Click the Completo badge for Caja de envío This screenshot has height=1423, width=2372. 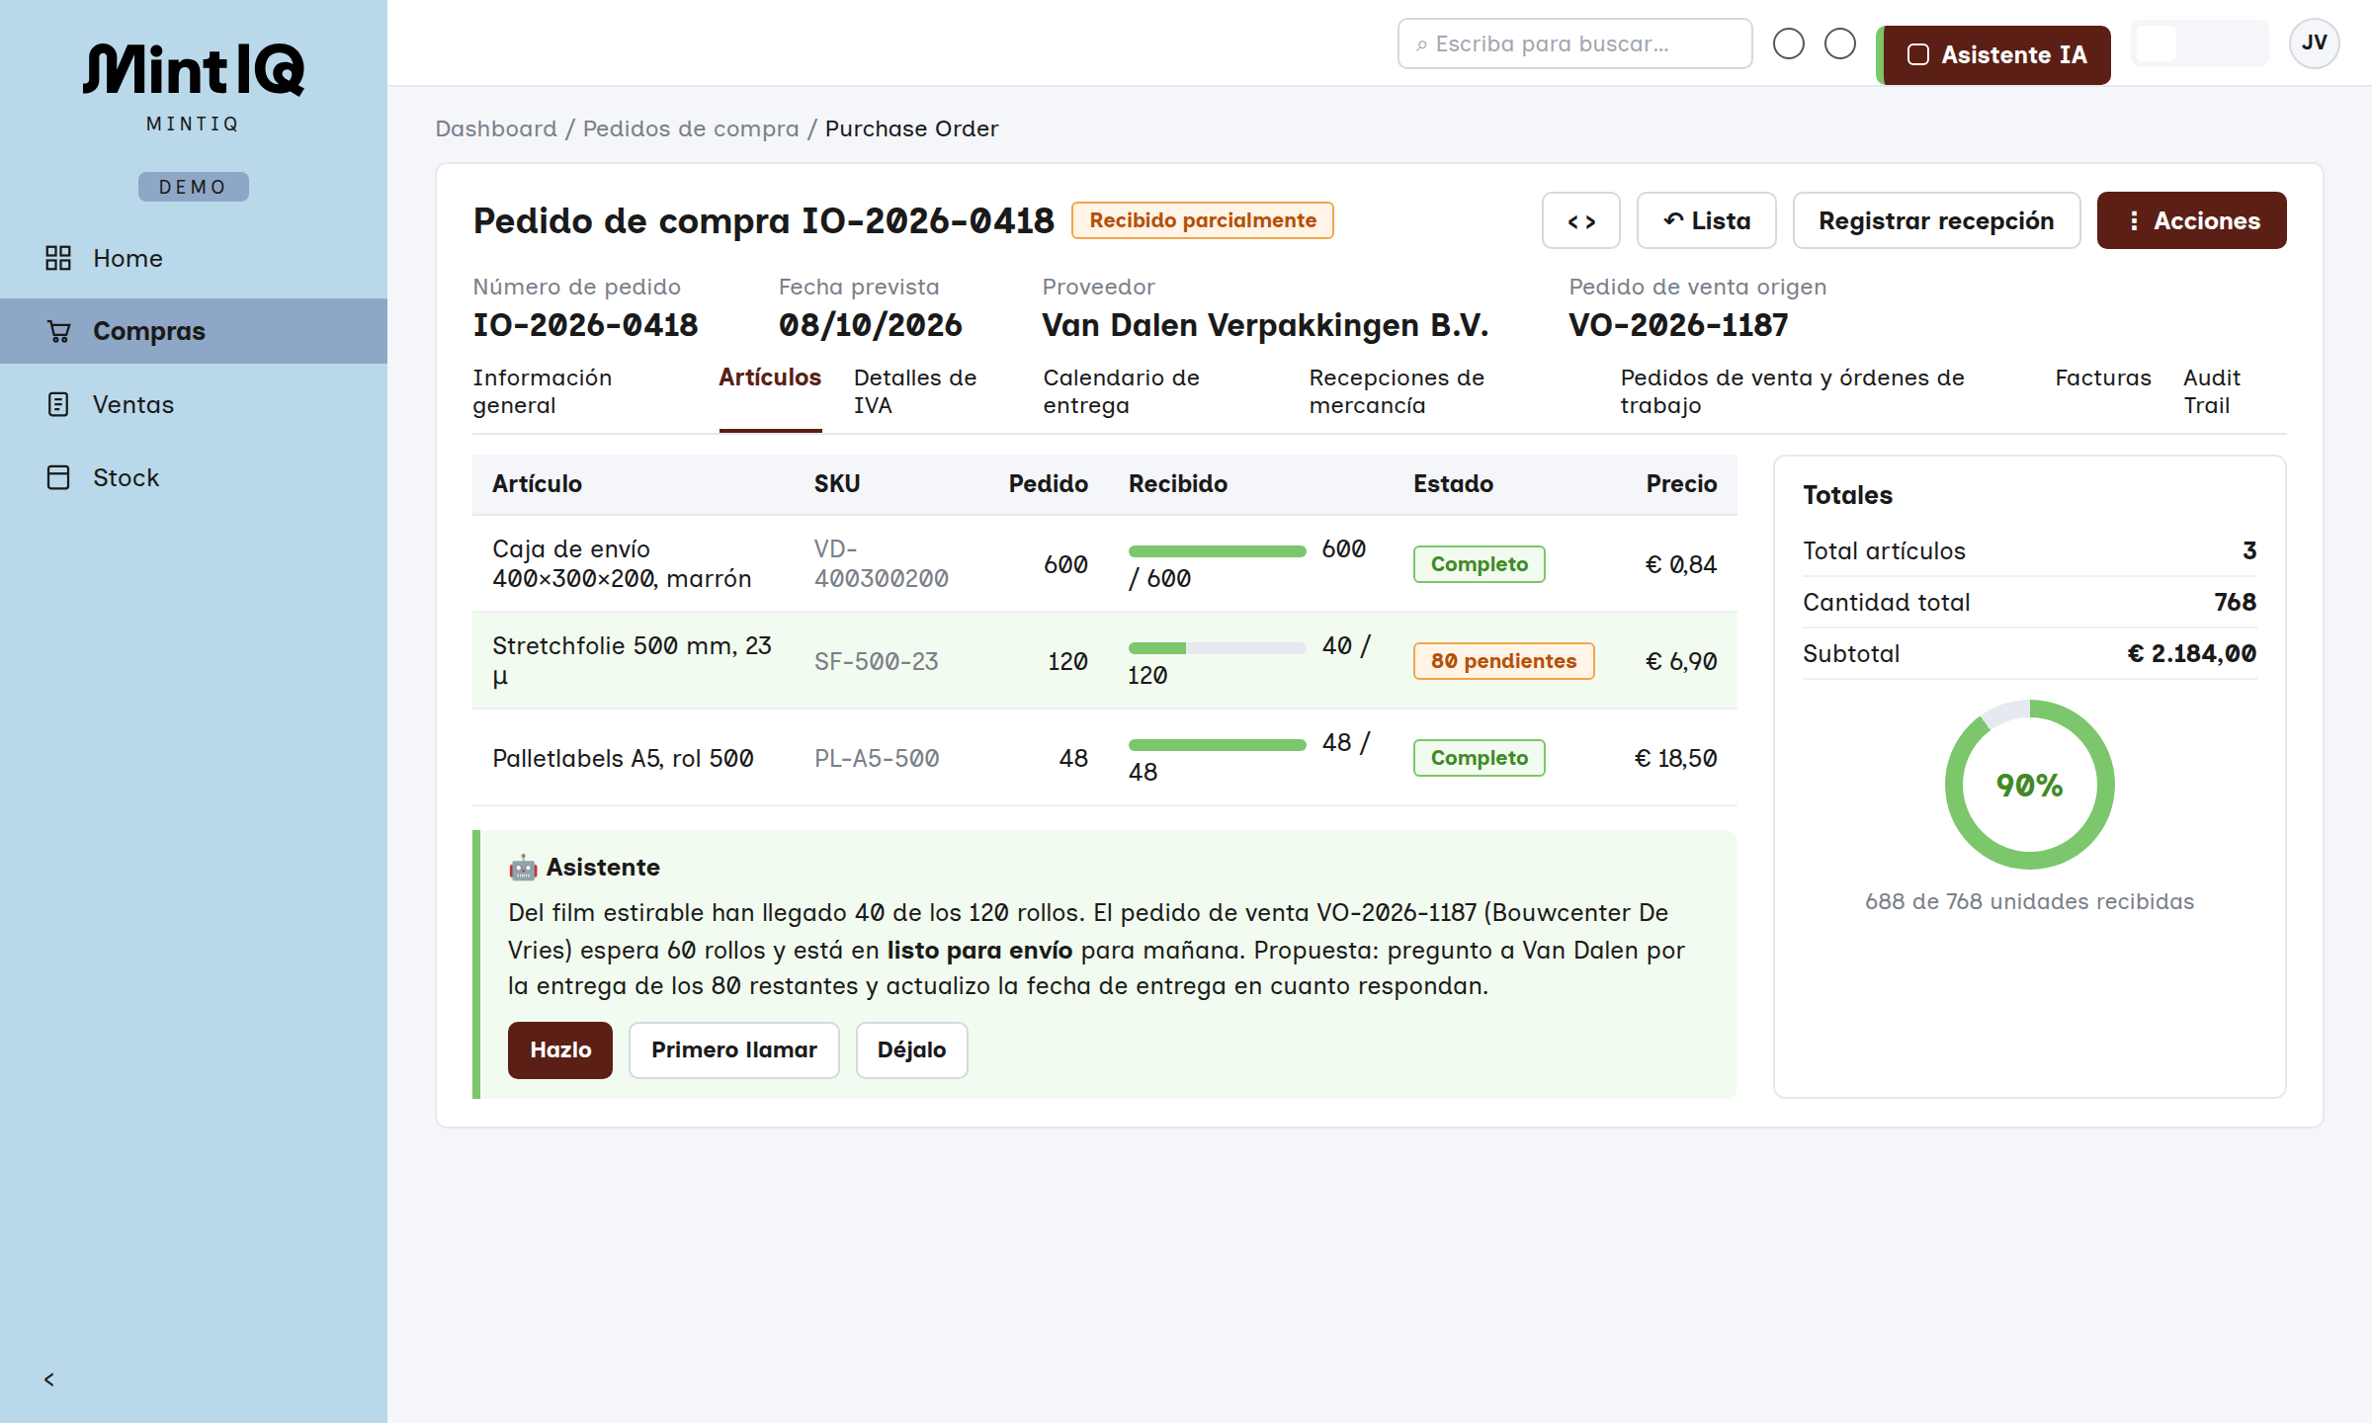click(1479, 564)
